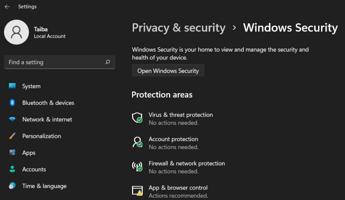
Task: Click the user profile avatar picture
Action: coord(16,32)
